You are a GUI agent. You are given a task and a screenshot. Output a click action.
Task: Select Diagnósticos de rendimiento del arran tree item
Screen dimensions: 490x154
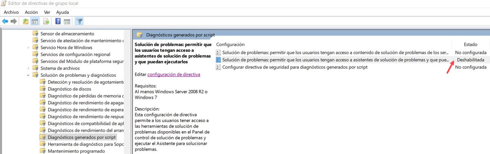click(85, 131)
